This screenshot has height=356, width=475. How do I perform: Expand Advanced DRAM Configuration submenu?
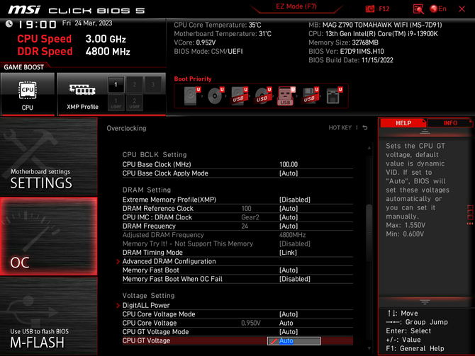(238, 261)
